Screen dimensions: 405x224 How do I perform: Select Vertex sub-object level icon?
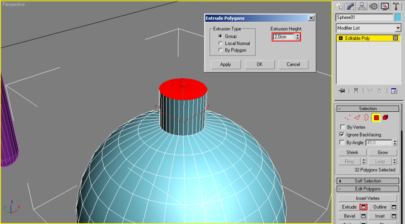click(348, 118)
